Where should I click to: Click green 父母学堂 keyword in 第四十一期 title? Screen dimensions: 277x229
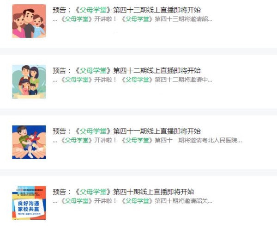coord(93,131)
